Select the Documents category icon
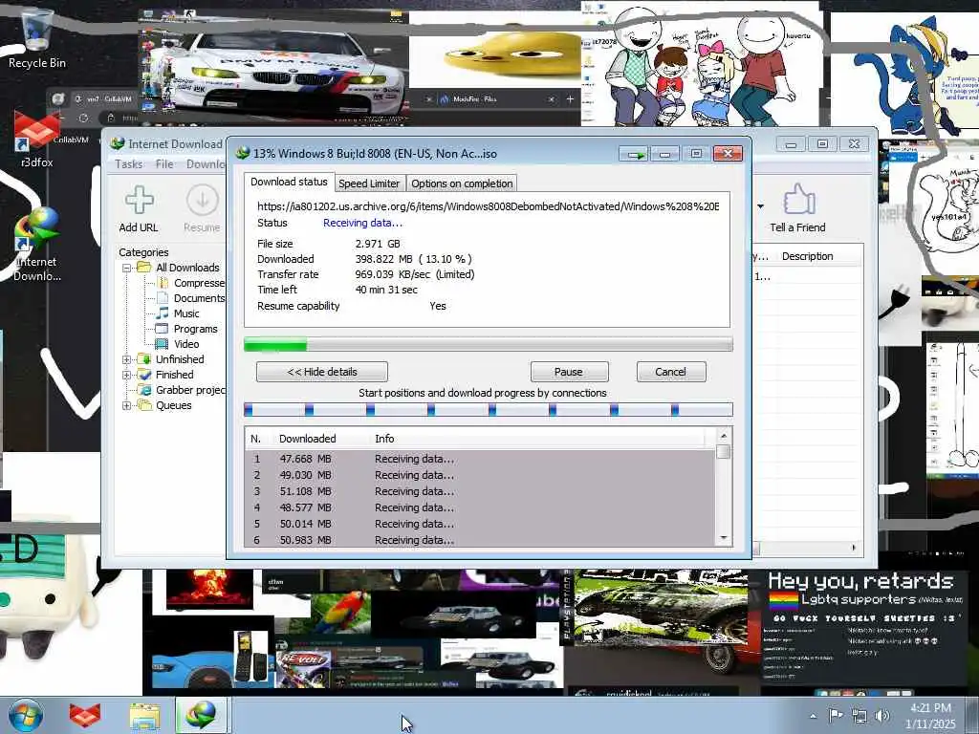Viewport: 979px width, 734px height. click(163, 298)
